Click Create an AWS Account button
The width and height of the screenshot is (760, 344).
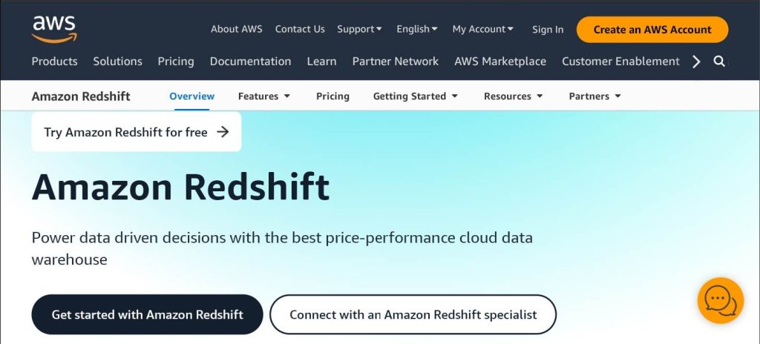(x=652, y=30)
